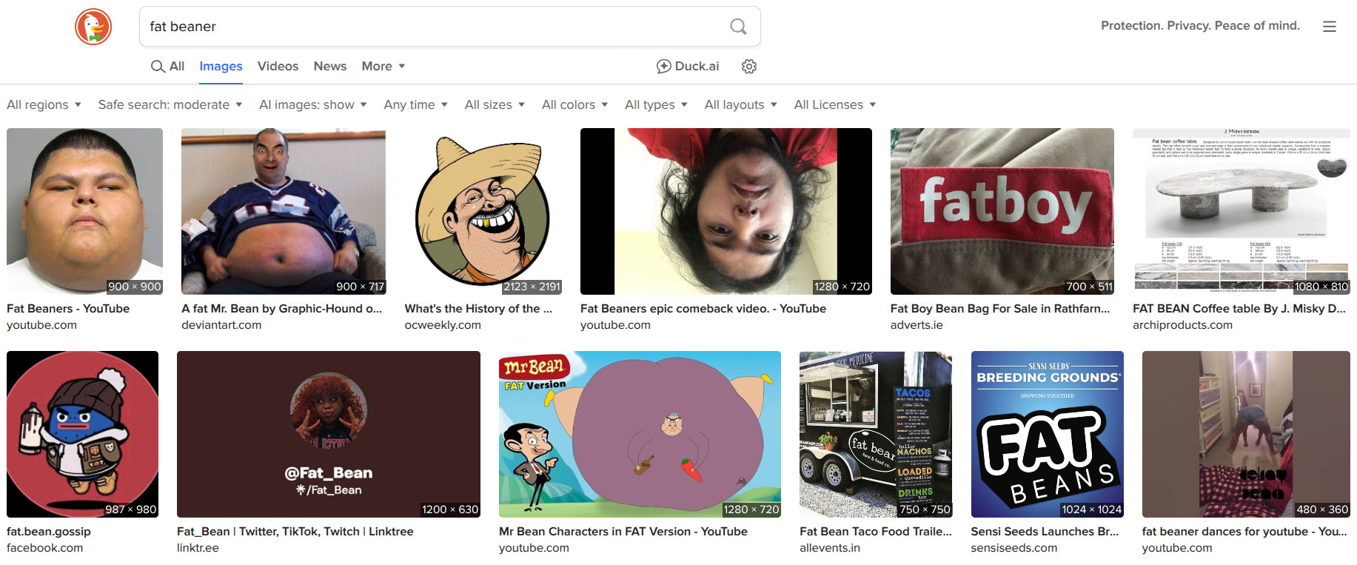Visit the facebook.com source link

point(45,548)
